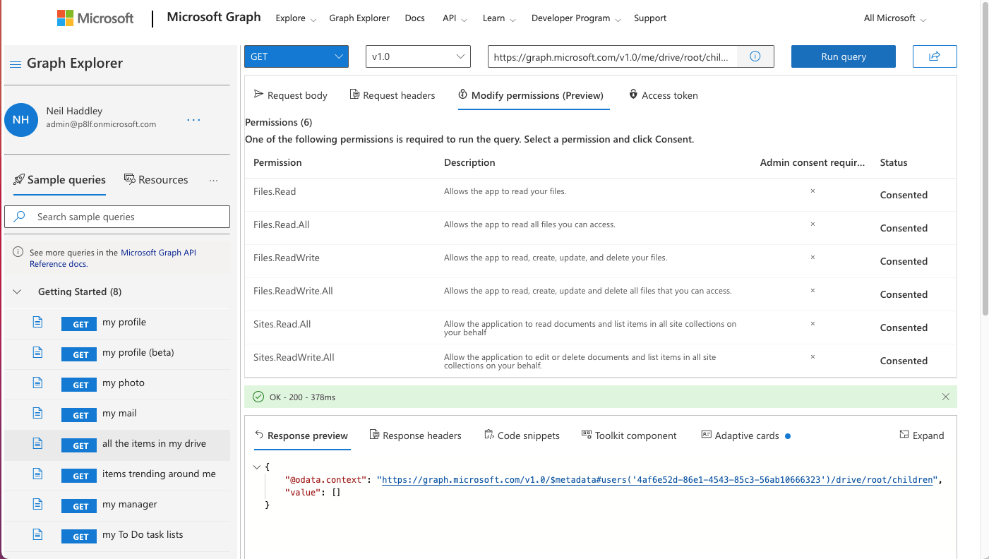Dismiss the OK - 200 status message
The width and height of the screenshot is (989, 559).
pos(945,397)
